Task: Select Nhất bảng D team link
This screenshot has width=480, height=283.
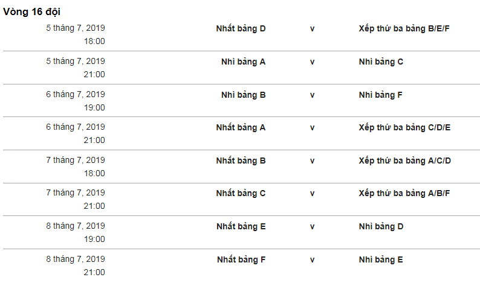Action: tap(241, 29)
